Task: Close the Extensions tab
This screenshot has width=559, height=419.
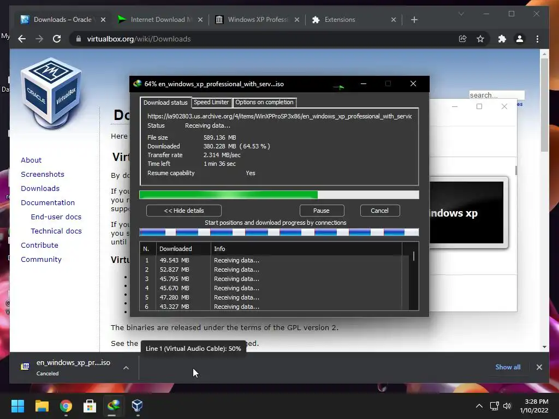Action: pos(393,20)
